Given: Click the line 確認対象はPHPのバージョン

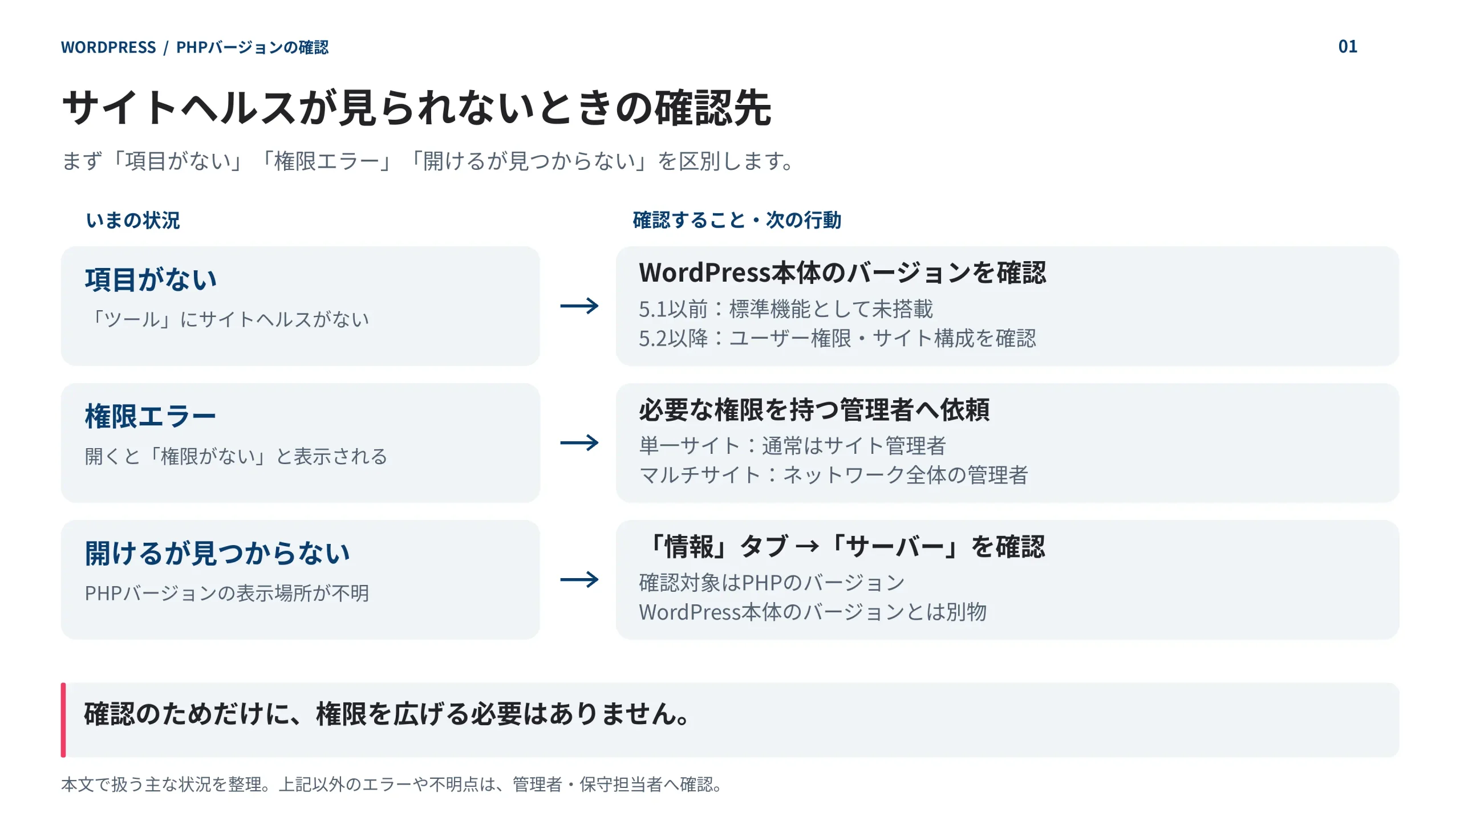Looking at the screenshot, I should 772,583.
